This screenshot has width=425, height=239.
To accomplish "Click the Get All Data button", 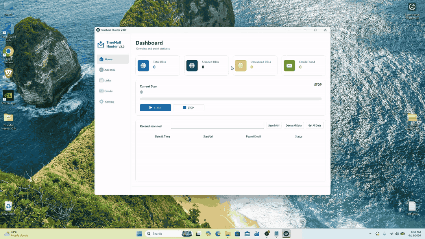I will pyautogui.click(x=315, y=125).
